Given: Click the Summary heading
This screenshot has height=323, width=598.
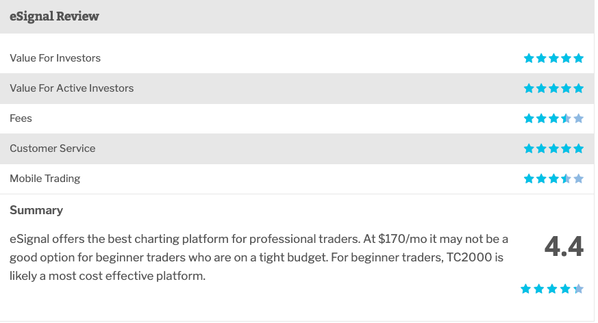Looking at the screenshot, I should [x=36, y=210].
